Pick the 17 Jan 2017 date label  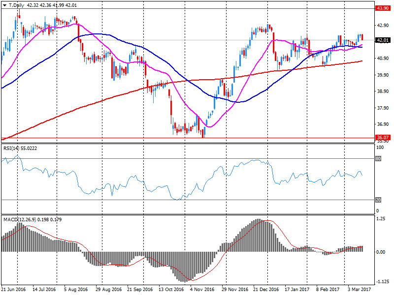[297, 290]
